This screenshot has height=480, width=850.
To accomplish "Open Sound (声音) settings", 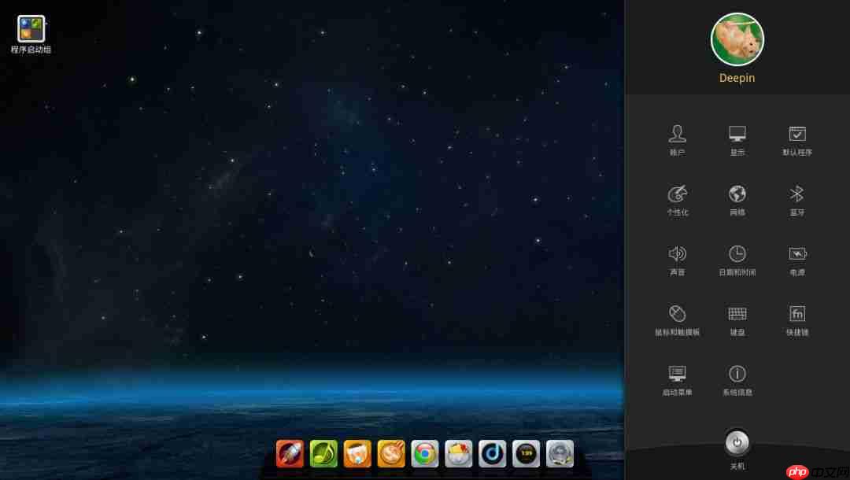I will coord(677,260).
